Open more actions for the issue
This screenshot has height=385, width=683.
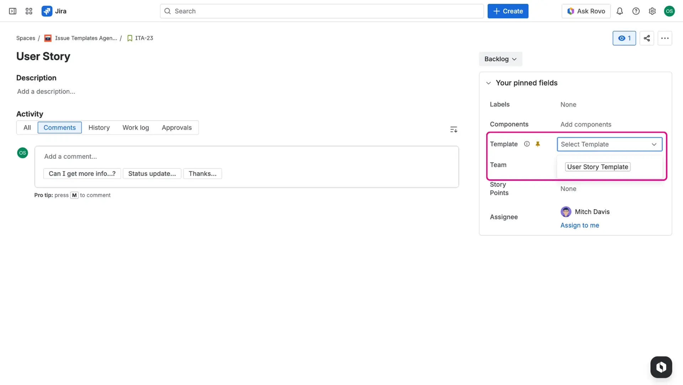click(665, 38)
